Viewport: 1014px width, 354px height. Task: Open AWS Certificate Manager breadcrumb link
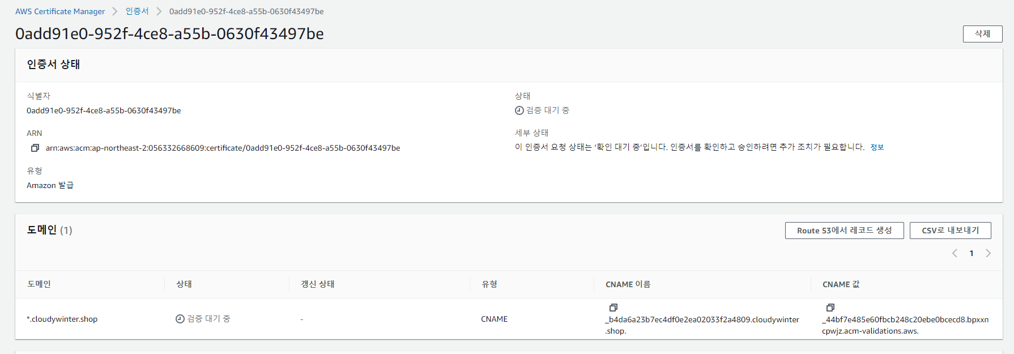coord(60,11)
